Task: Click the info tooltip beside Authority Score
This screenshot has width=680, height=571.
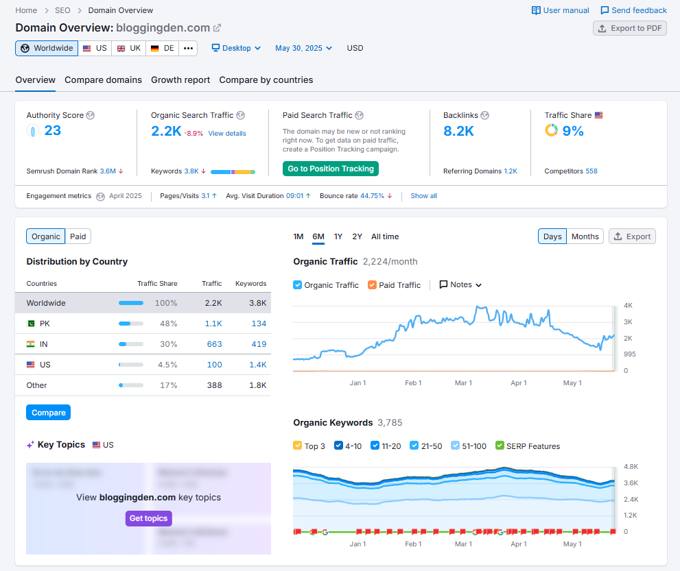Action: pos(90,115)
